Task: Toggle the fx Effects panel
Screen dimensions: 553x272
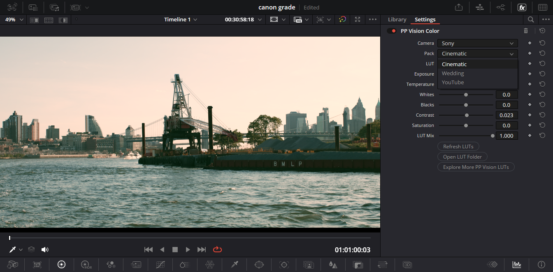Action: (522, 7)
